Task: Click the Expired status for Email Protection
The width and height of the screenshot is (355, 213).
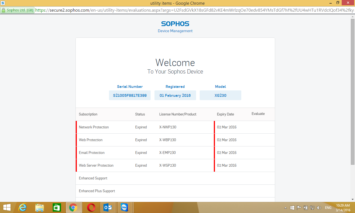Action: [x=141, y=153]
